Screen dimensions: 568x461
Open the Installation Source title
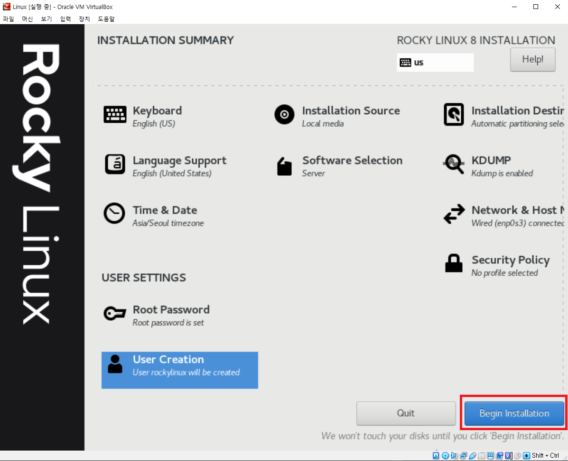[x=351, y=111]
